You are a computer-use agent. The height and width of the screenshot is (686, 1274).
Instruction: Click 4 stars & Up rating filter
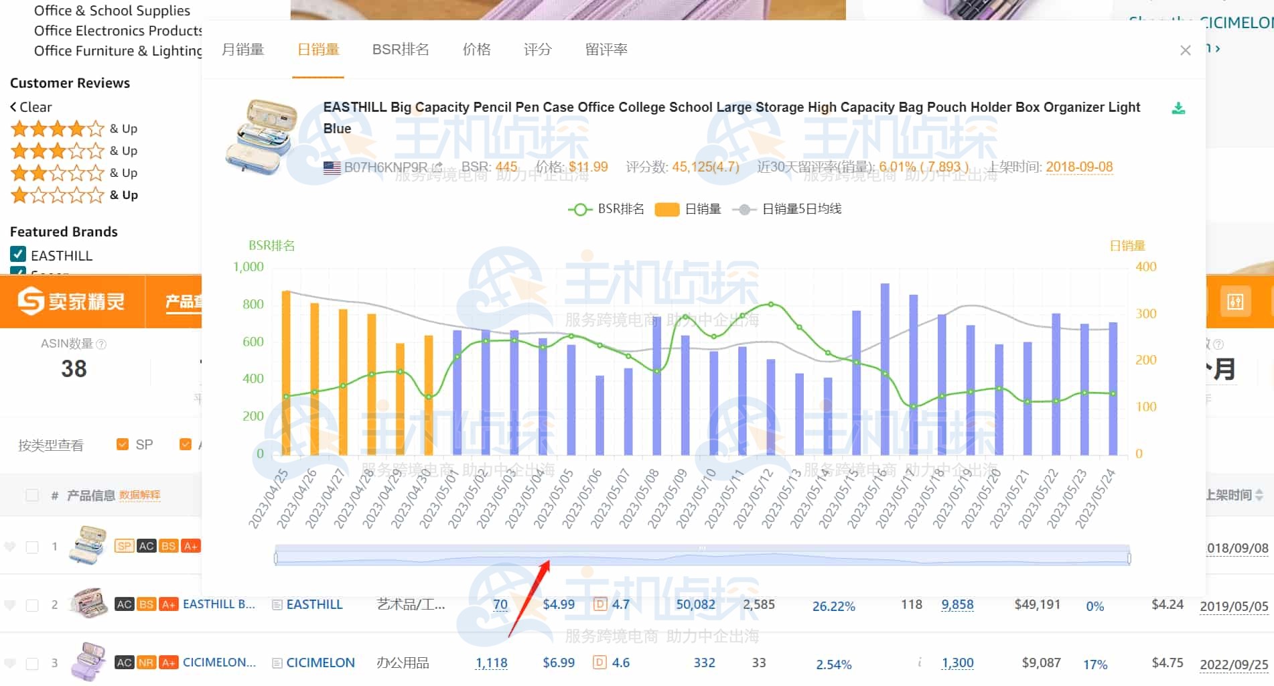74,129
